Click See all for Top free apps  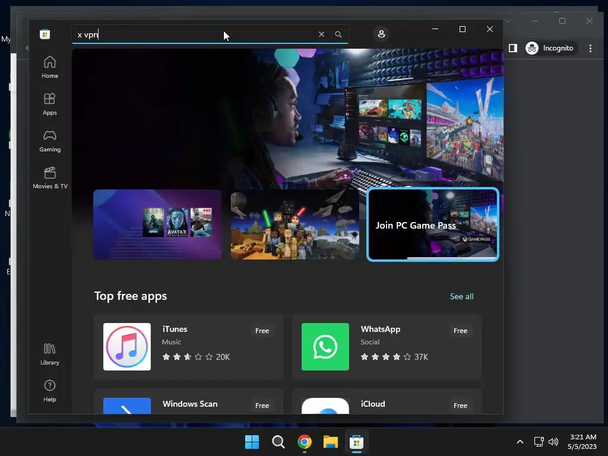[461, 296]
